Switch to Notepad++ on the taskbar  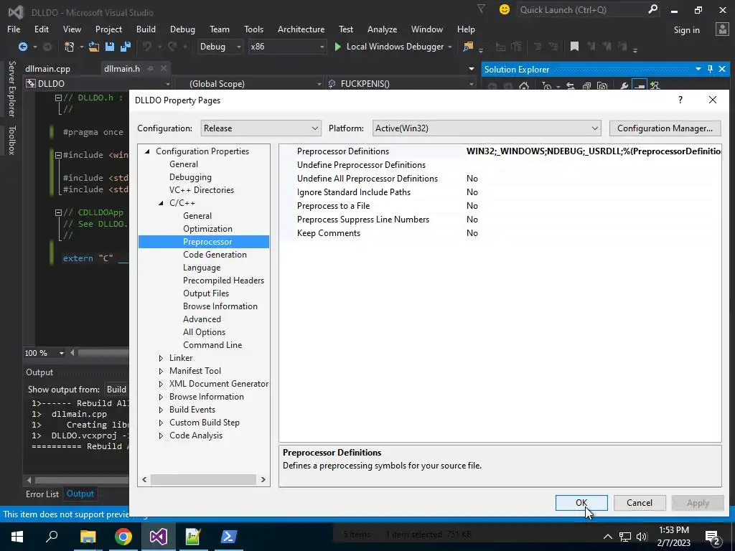click(x=193, y=537)
